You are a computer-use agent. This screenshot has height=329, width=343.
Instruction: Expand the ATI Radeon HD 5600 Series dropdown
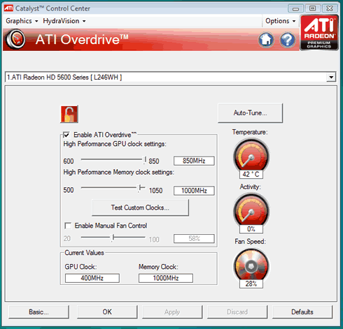(x=331, y=77)
